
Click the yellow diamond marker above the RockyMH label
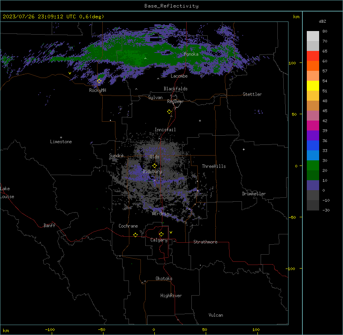99,81
